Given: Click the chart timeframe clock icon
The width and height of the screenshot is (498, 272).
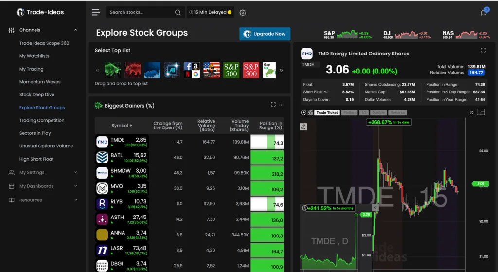Looking at the screenshot, I should pos(303,113).
